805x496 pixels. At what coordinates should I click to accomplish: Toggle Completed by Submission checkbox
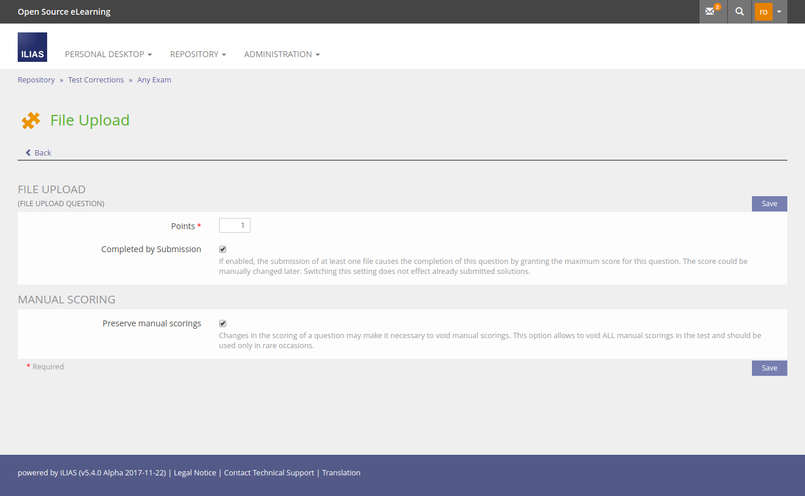223,249
